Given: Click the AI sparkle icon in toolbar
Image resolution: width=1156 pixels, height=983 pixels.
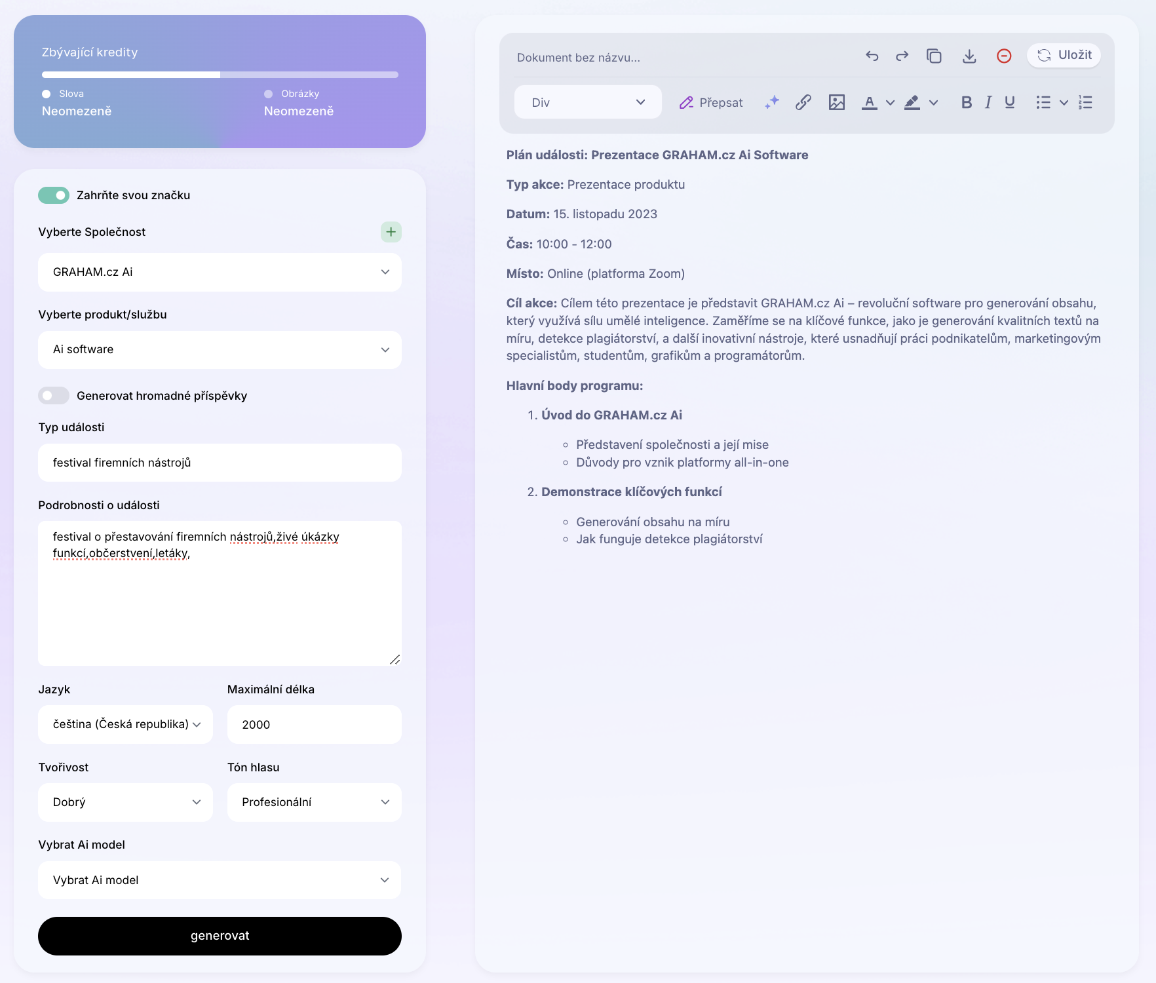Looking at the screenshot, I should pyautogui.click(x=772, y=102).
